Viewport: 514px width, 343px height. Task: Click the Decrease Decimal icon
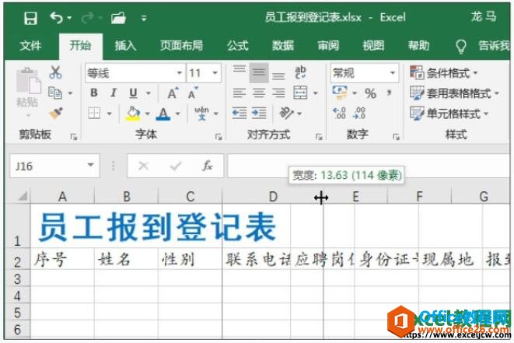point(359,113)
